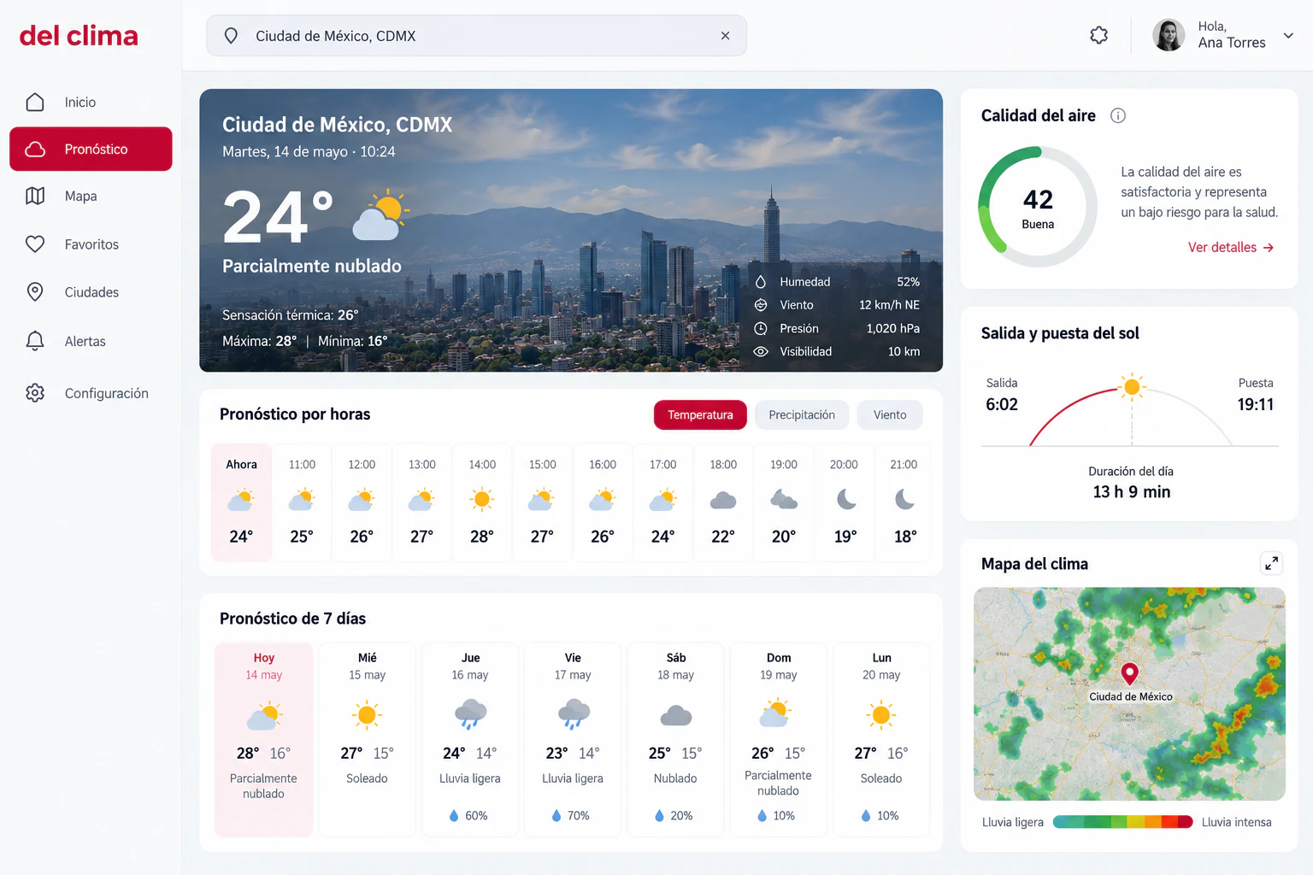Click the Vie 70% rain droplet icon
Screen dimensions: 1313x875
556,816
